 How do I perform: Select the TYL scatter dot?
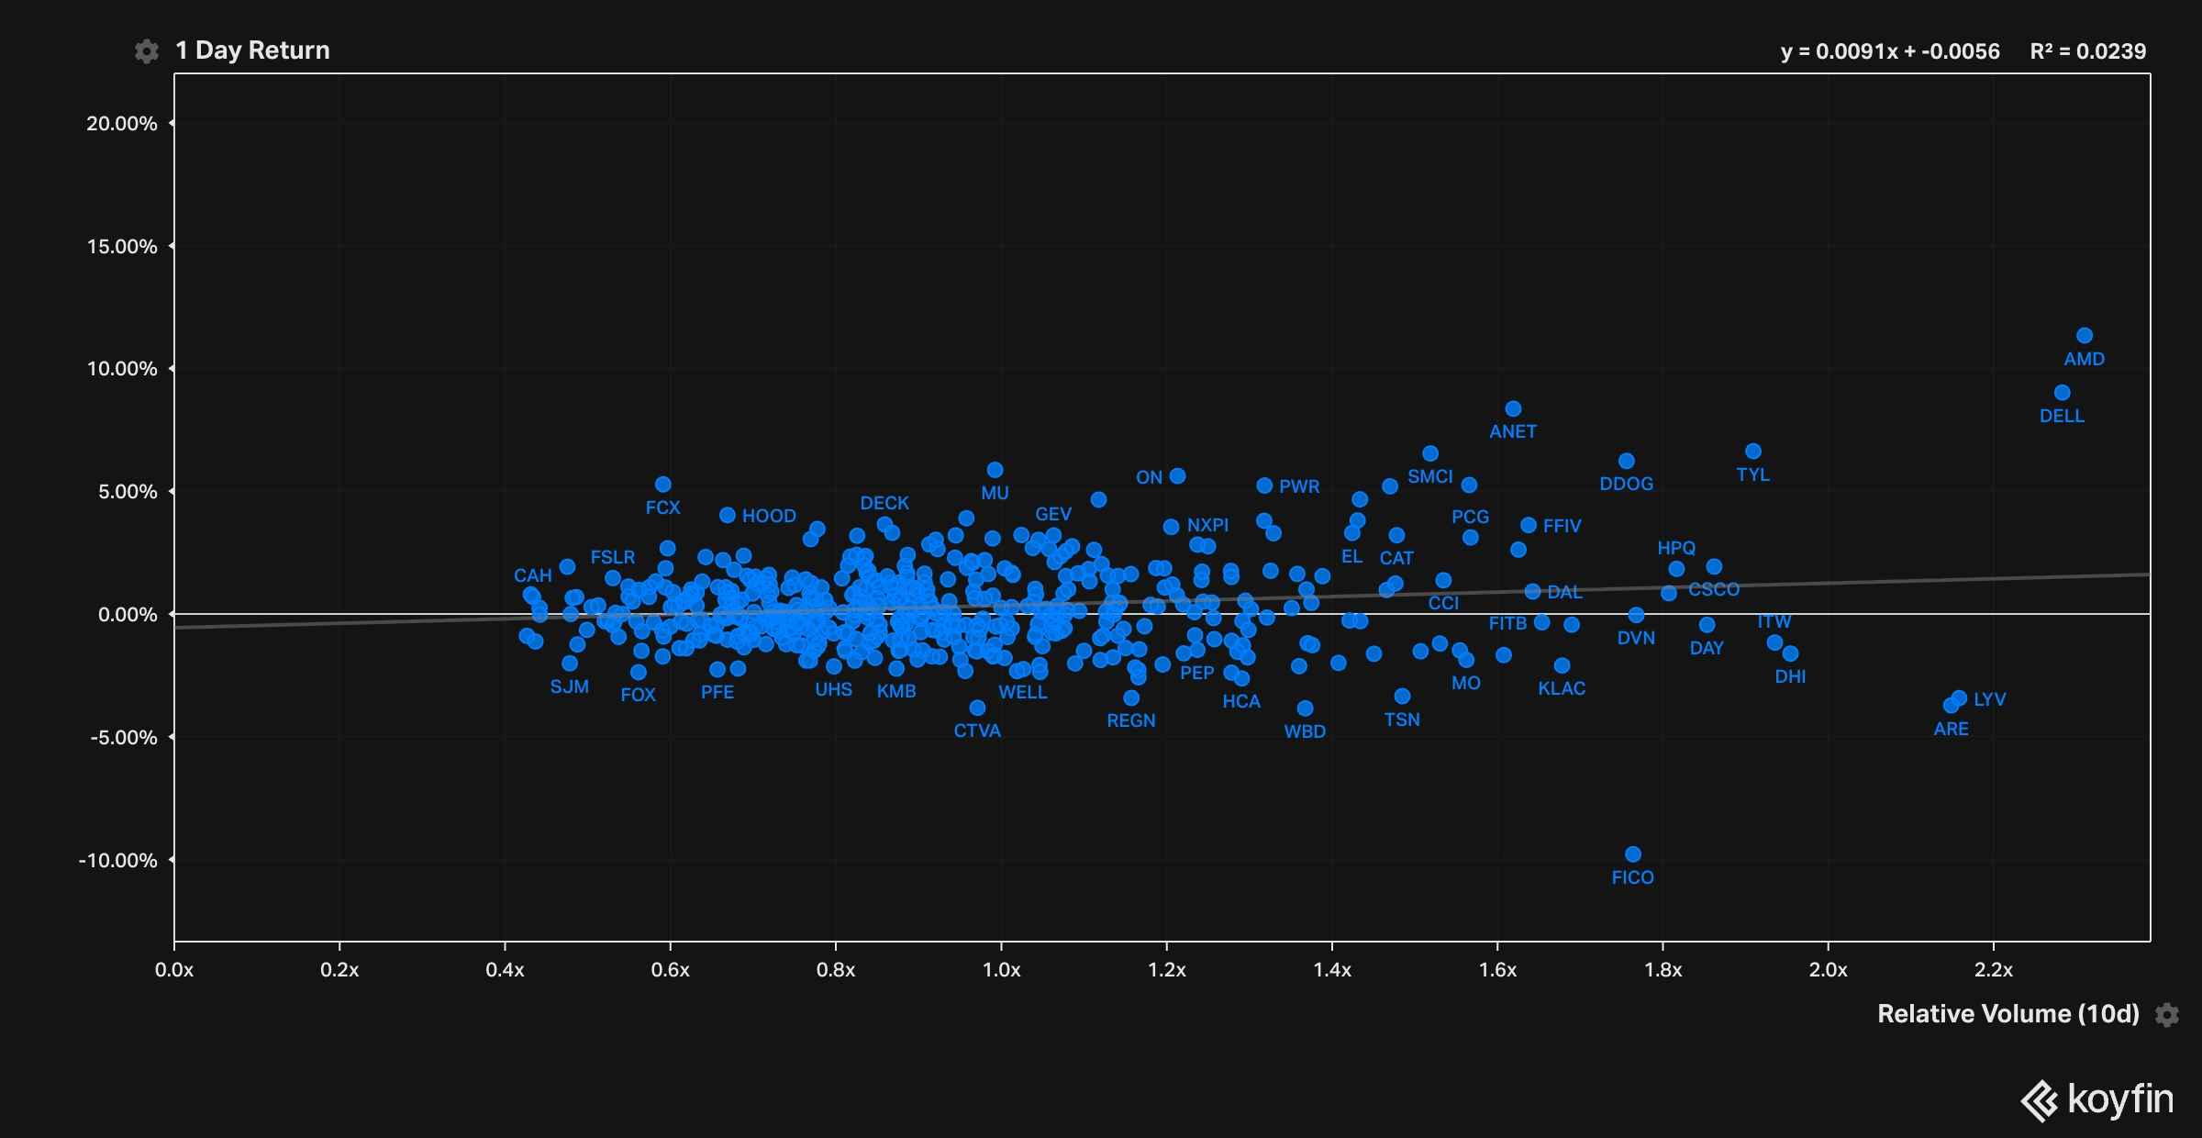click(1753, 452)
